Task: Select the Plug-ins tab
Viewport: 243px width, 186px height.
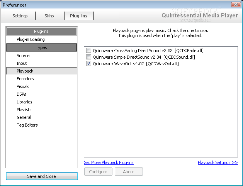Action: 79,16
